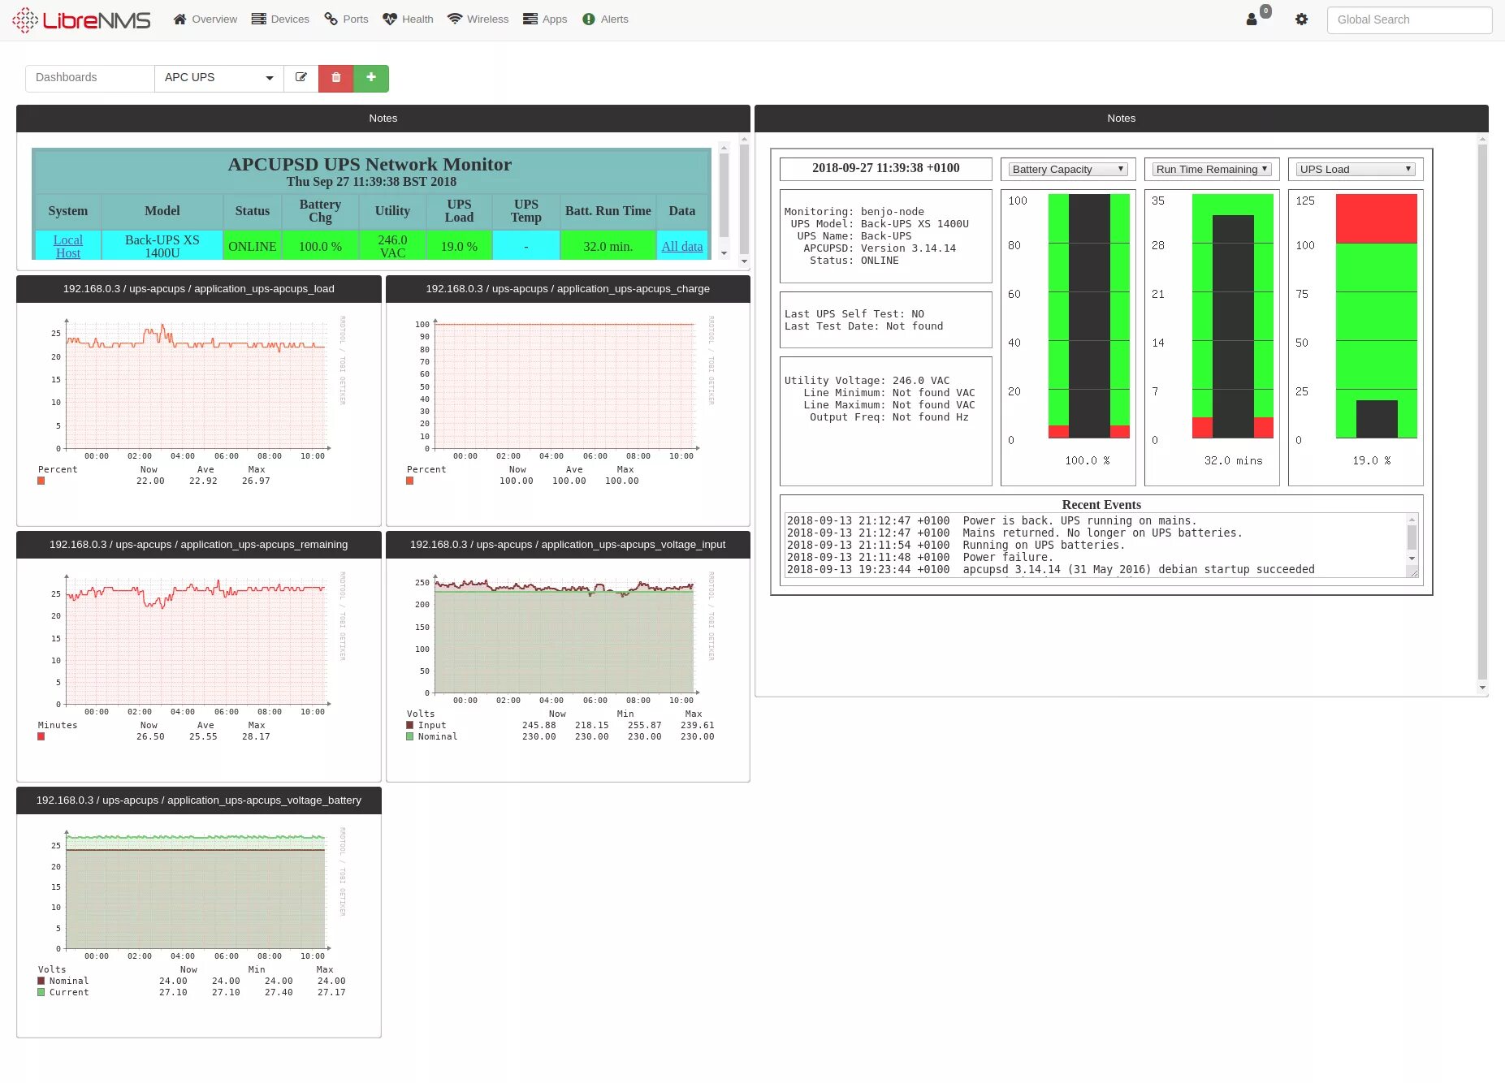Screen dimensions: 1505x1083
Task: Follow the Local Host link
Action: pyautogui.click(x=68, y=246)
